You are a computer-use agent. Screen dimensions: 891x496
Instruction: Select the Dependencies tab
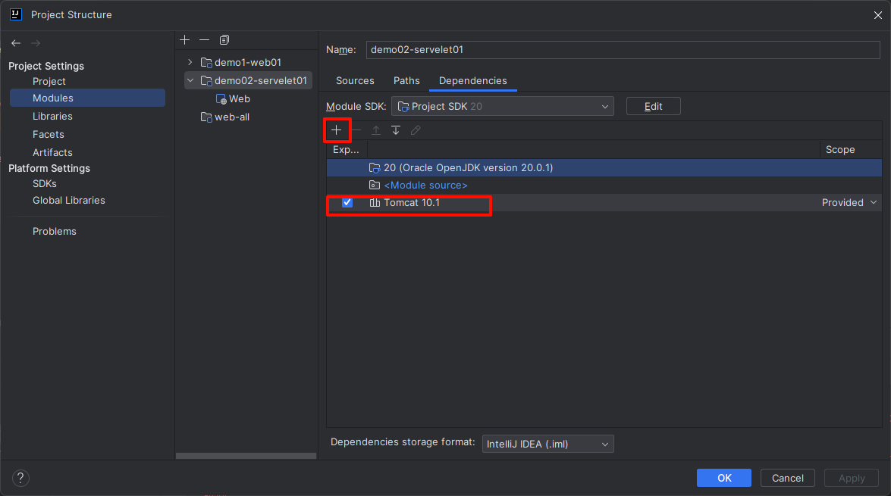[x=472, y=80]
